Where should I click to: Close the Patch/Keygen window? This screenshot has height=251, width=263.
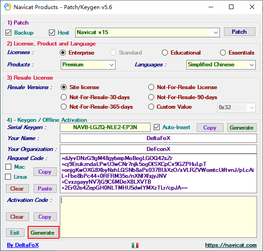tap(252, 7)
